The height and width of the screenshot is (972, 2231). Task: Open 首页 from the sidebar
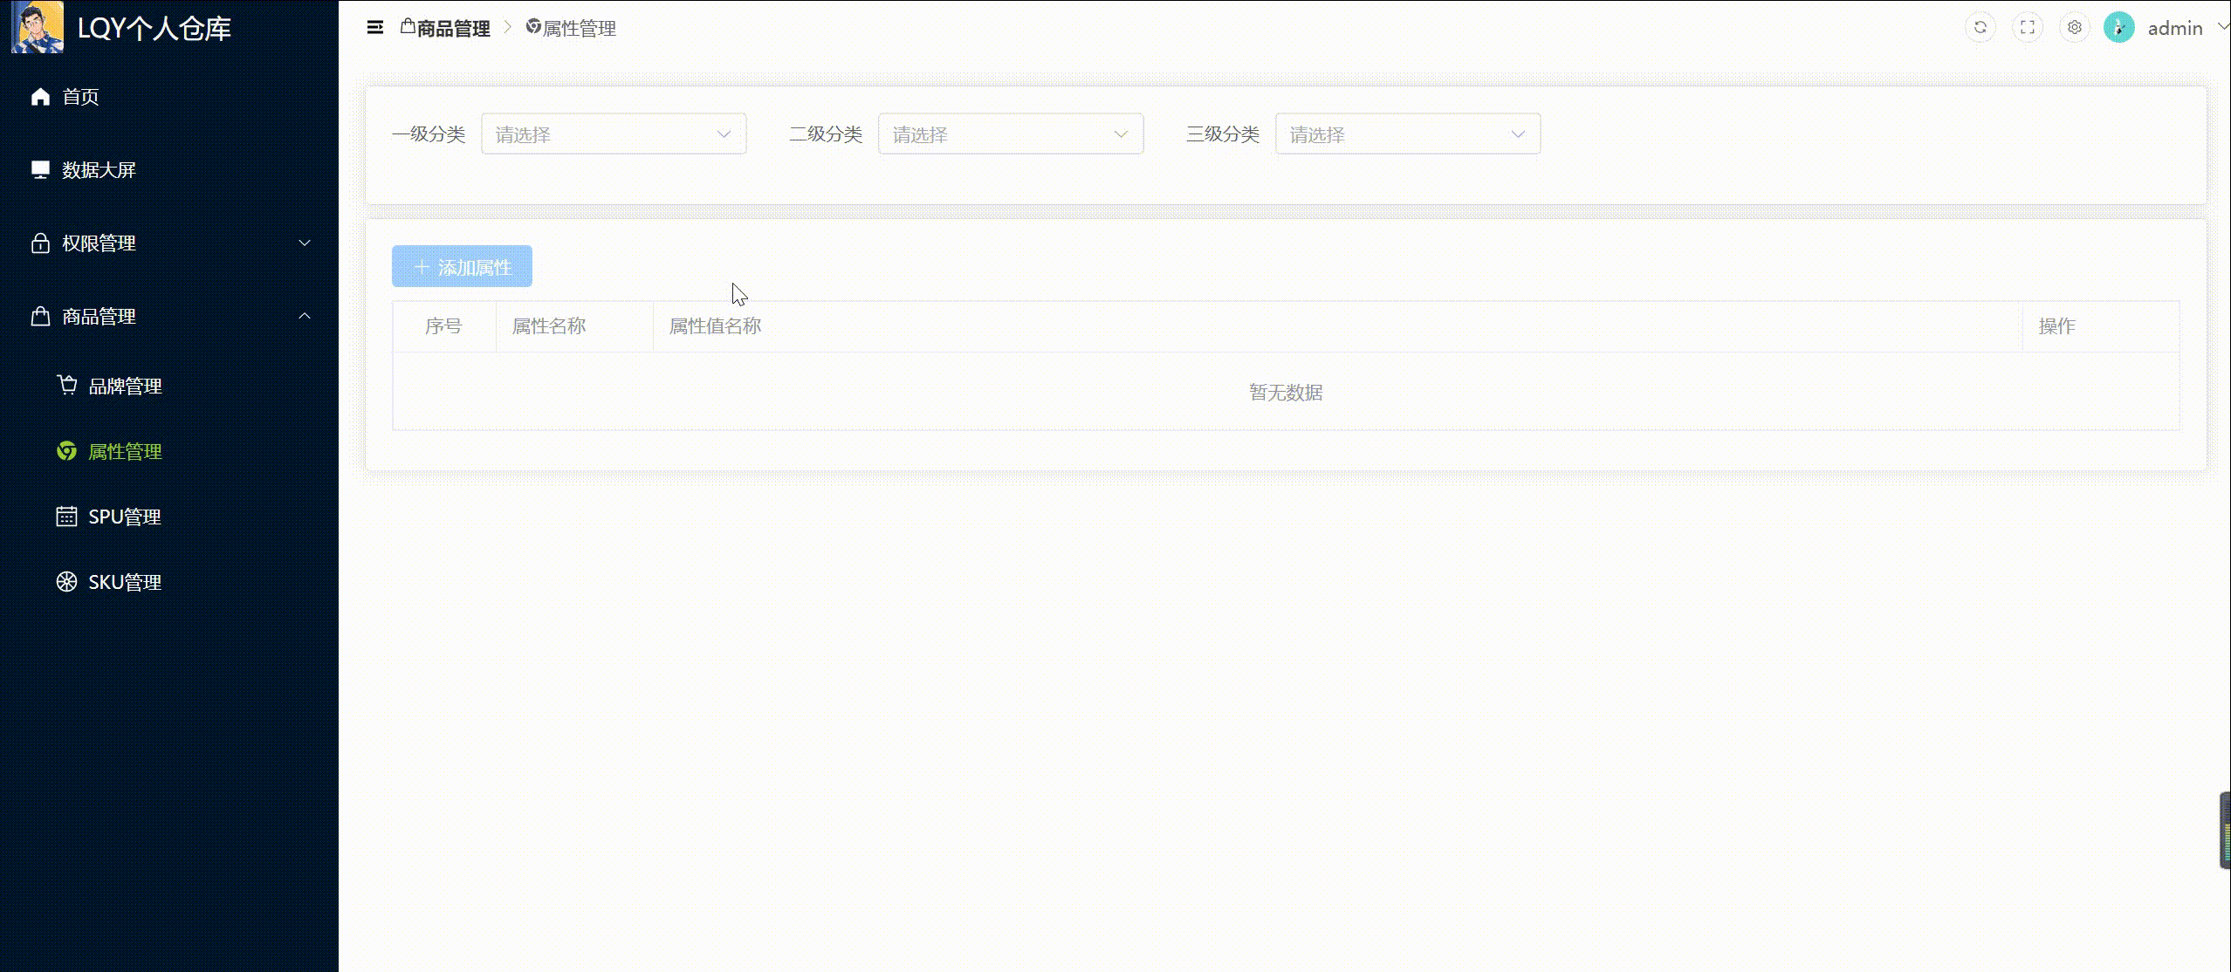coord(168,97)
